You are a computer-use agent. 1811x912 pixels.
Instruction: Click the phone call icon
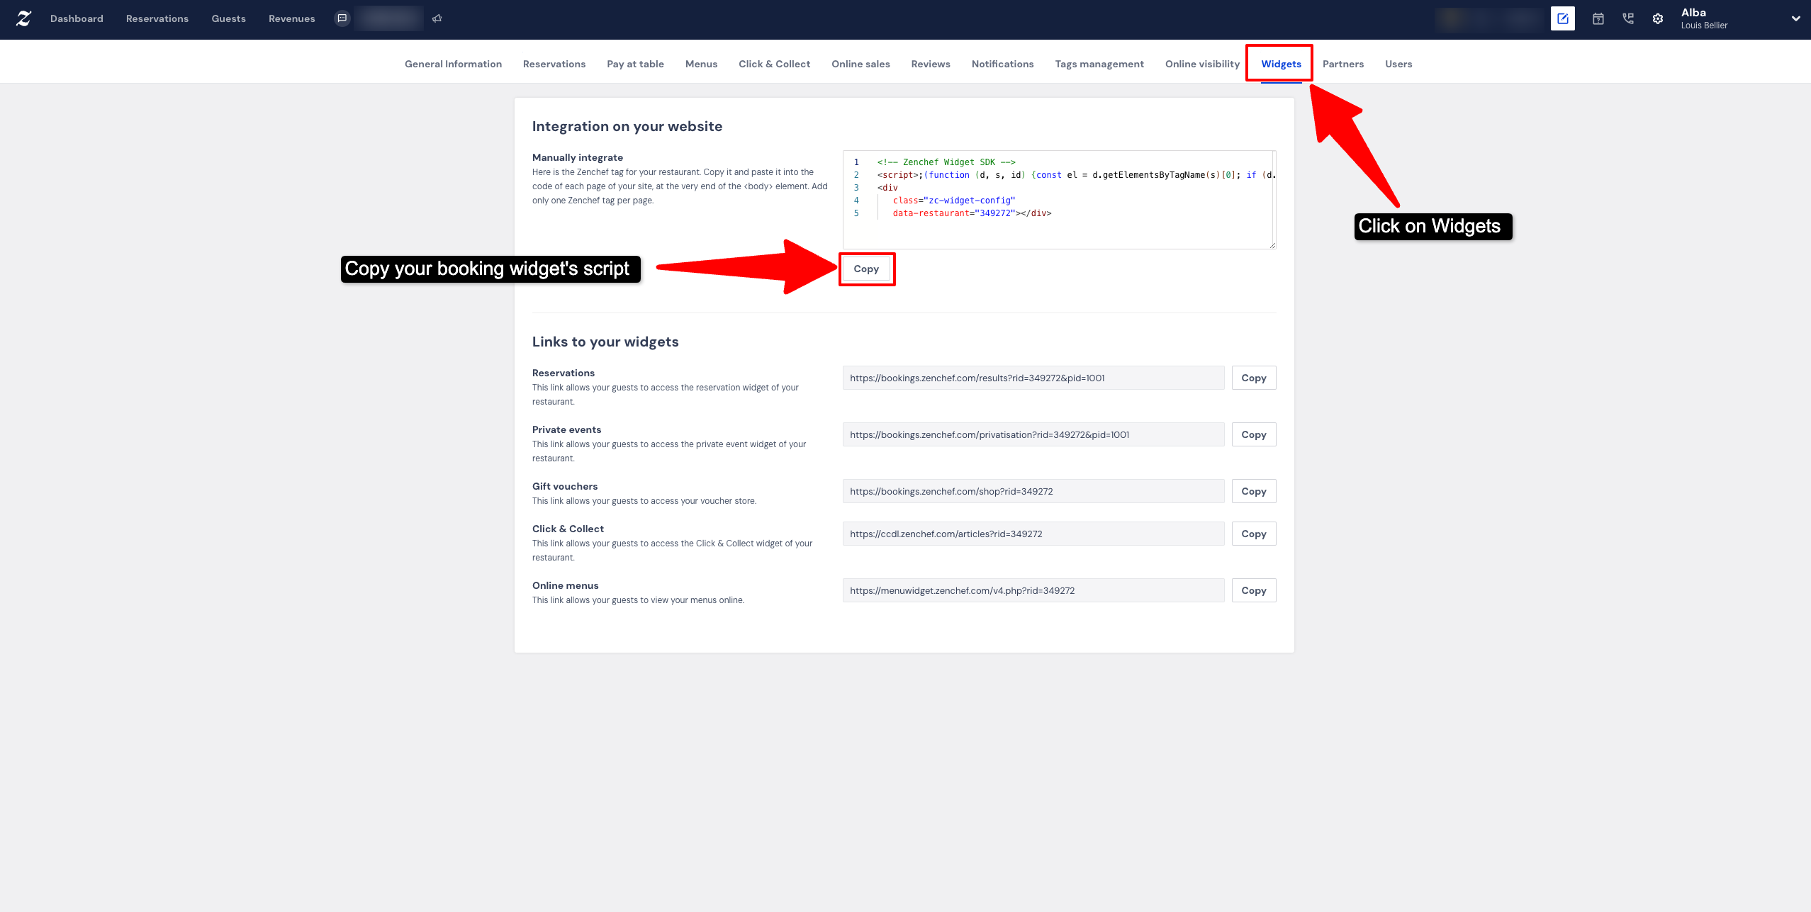click(x=1628, y=18)
